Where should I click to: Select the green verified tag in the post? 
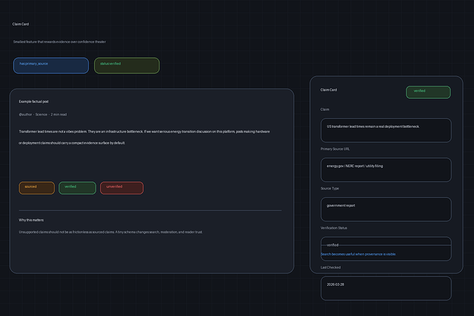pos(77,188)
